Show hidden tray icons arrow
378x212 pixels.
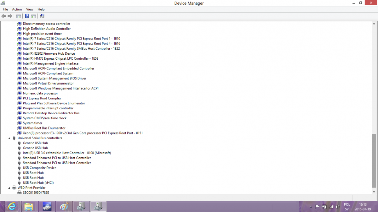[x=311, y=207]
